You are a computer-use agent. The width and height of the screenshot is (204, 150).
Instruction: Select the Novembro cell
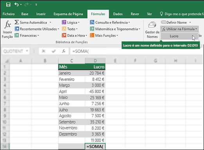pos(72,128)
